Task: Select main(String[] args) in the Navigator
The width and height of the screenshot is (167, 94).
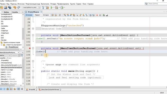Action: tap(7, 70)
